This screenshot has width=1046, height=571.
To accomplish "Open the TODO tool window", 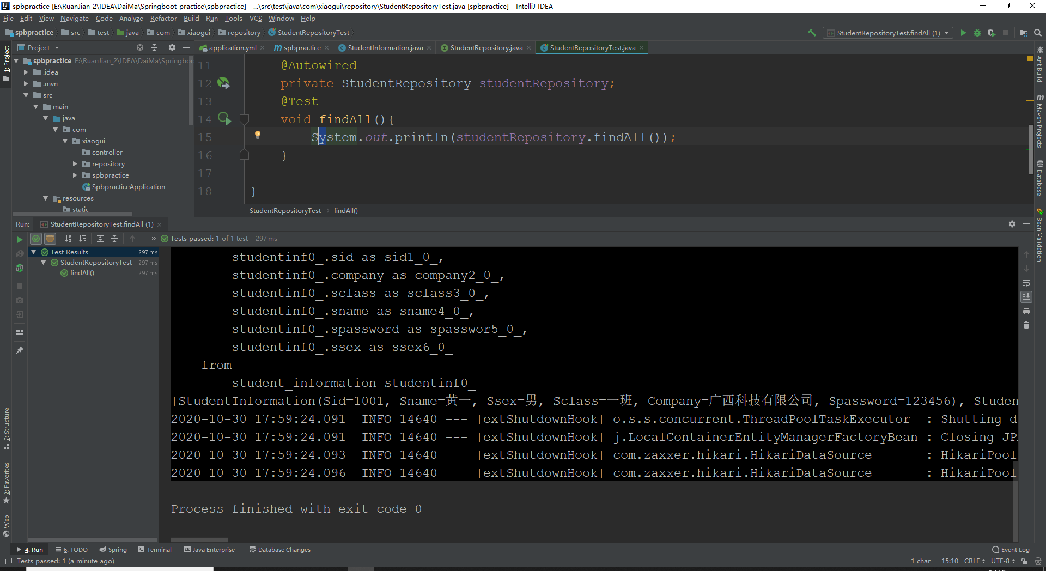I will [x=72, y=550].
